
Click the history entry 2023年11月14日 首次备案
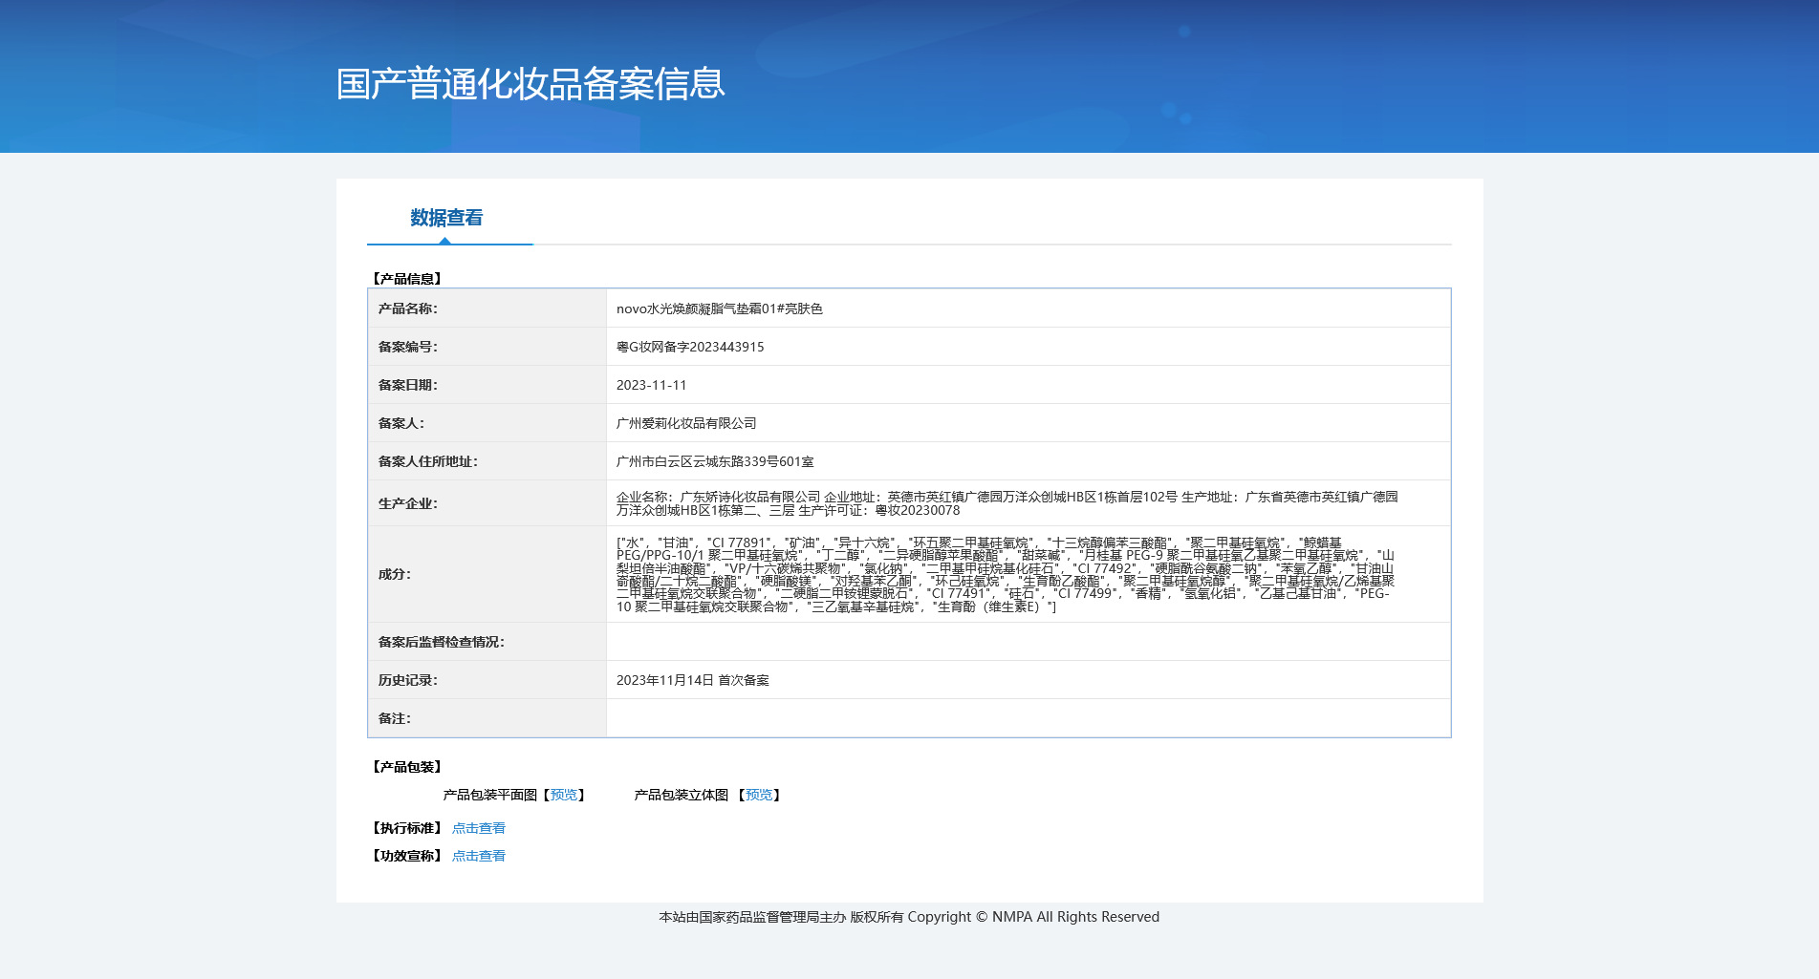(x=693, y=680)
